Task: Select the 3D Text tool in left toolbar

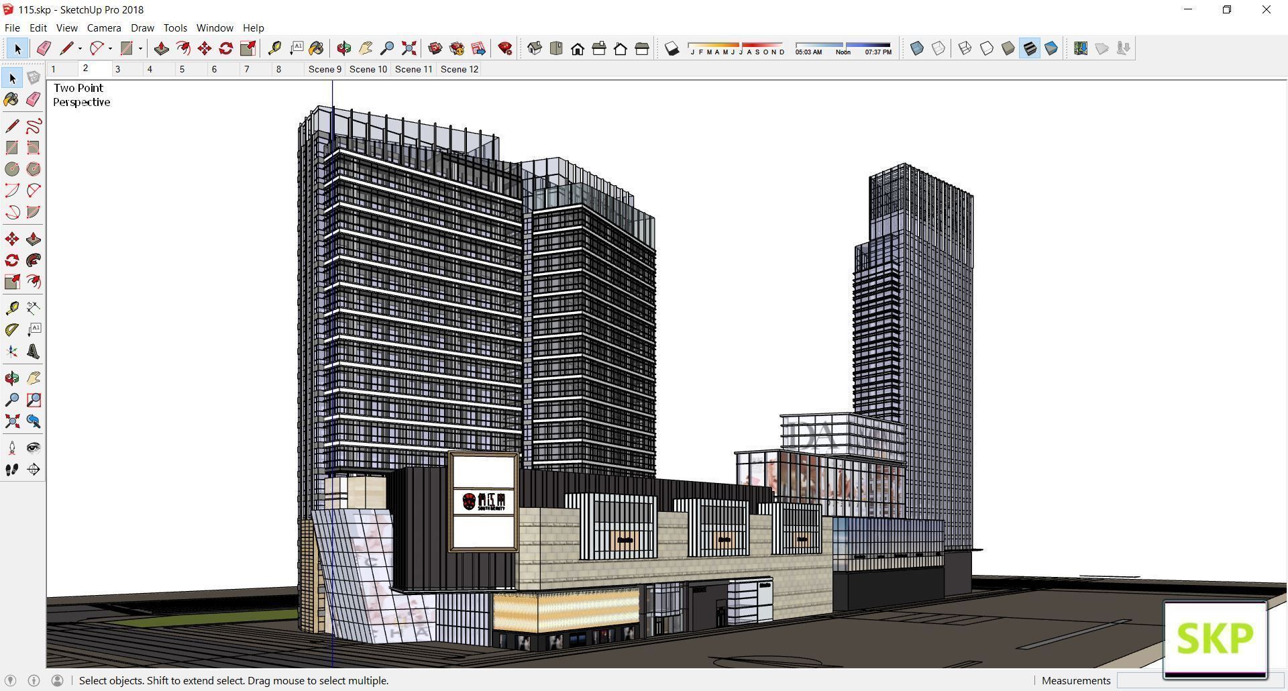Action: coord(34,352)
